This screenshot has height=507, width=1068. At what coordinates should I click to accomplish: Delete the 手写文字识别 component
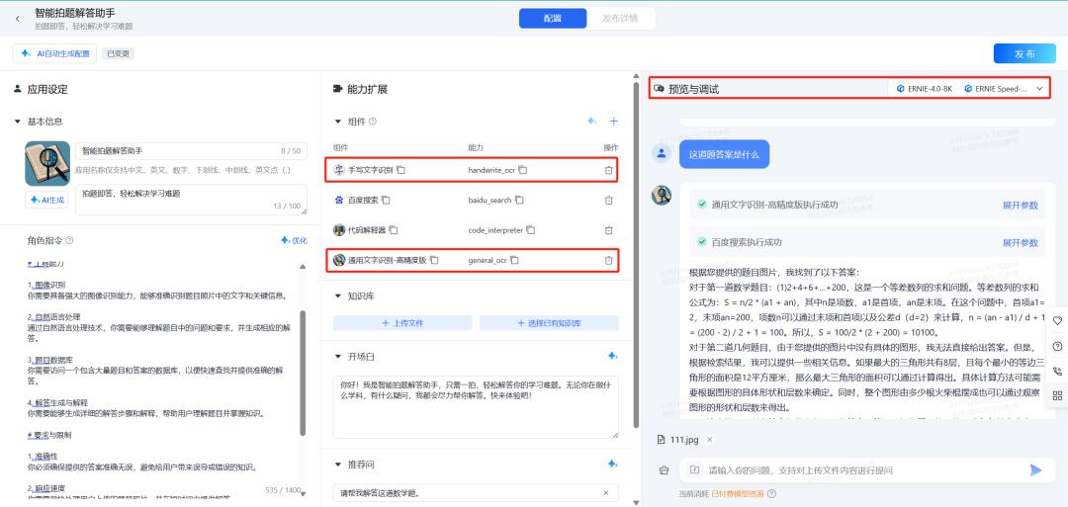point(608,170)
